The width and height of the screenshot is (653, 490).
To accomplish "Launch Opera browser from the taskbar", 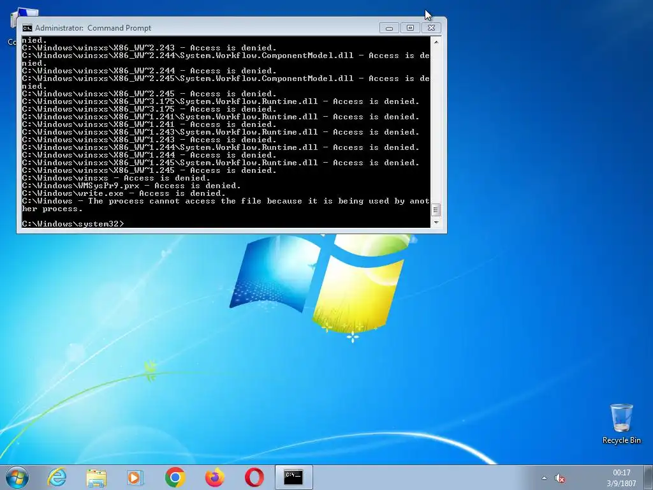I will tap(254, 477).
